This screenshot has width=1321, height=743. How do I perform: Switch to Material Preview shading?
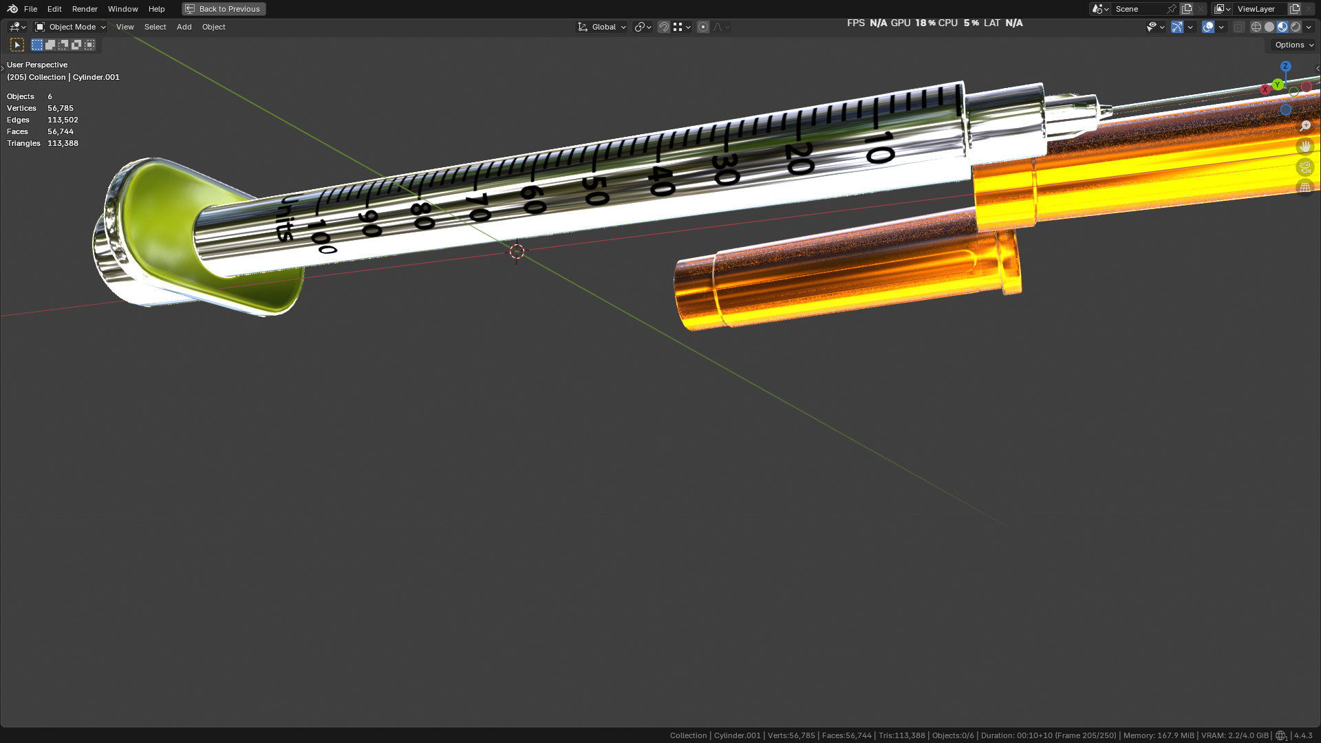[x=1282, y=27]
